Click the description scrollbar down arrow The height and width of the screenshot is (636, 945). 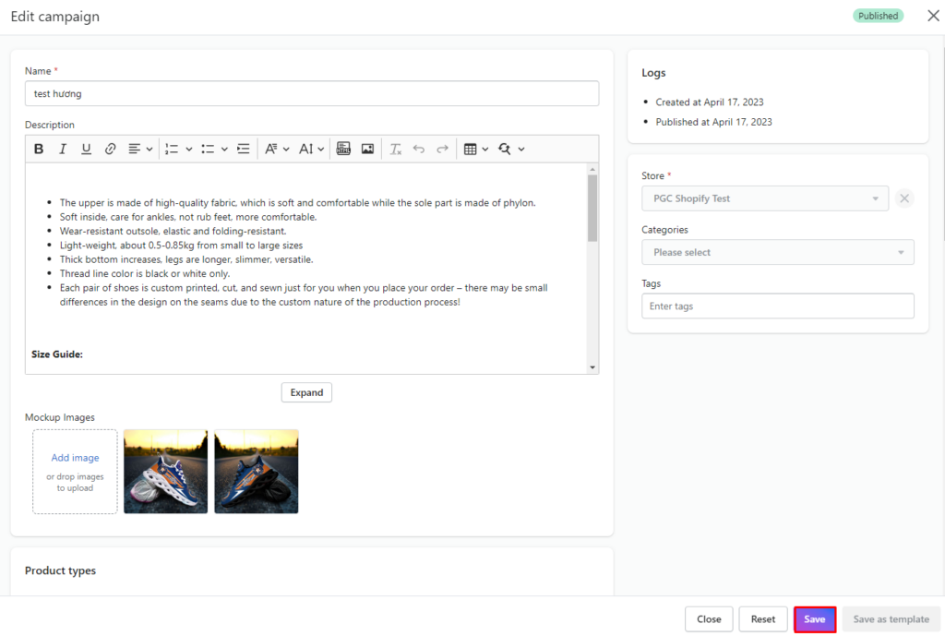[592, 367]
